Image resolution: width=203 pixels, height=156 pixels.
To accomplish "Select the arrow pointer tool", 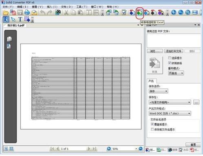I will coord(13,20).
